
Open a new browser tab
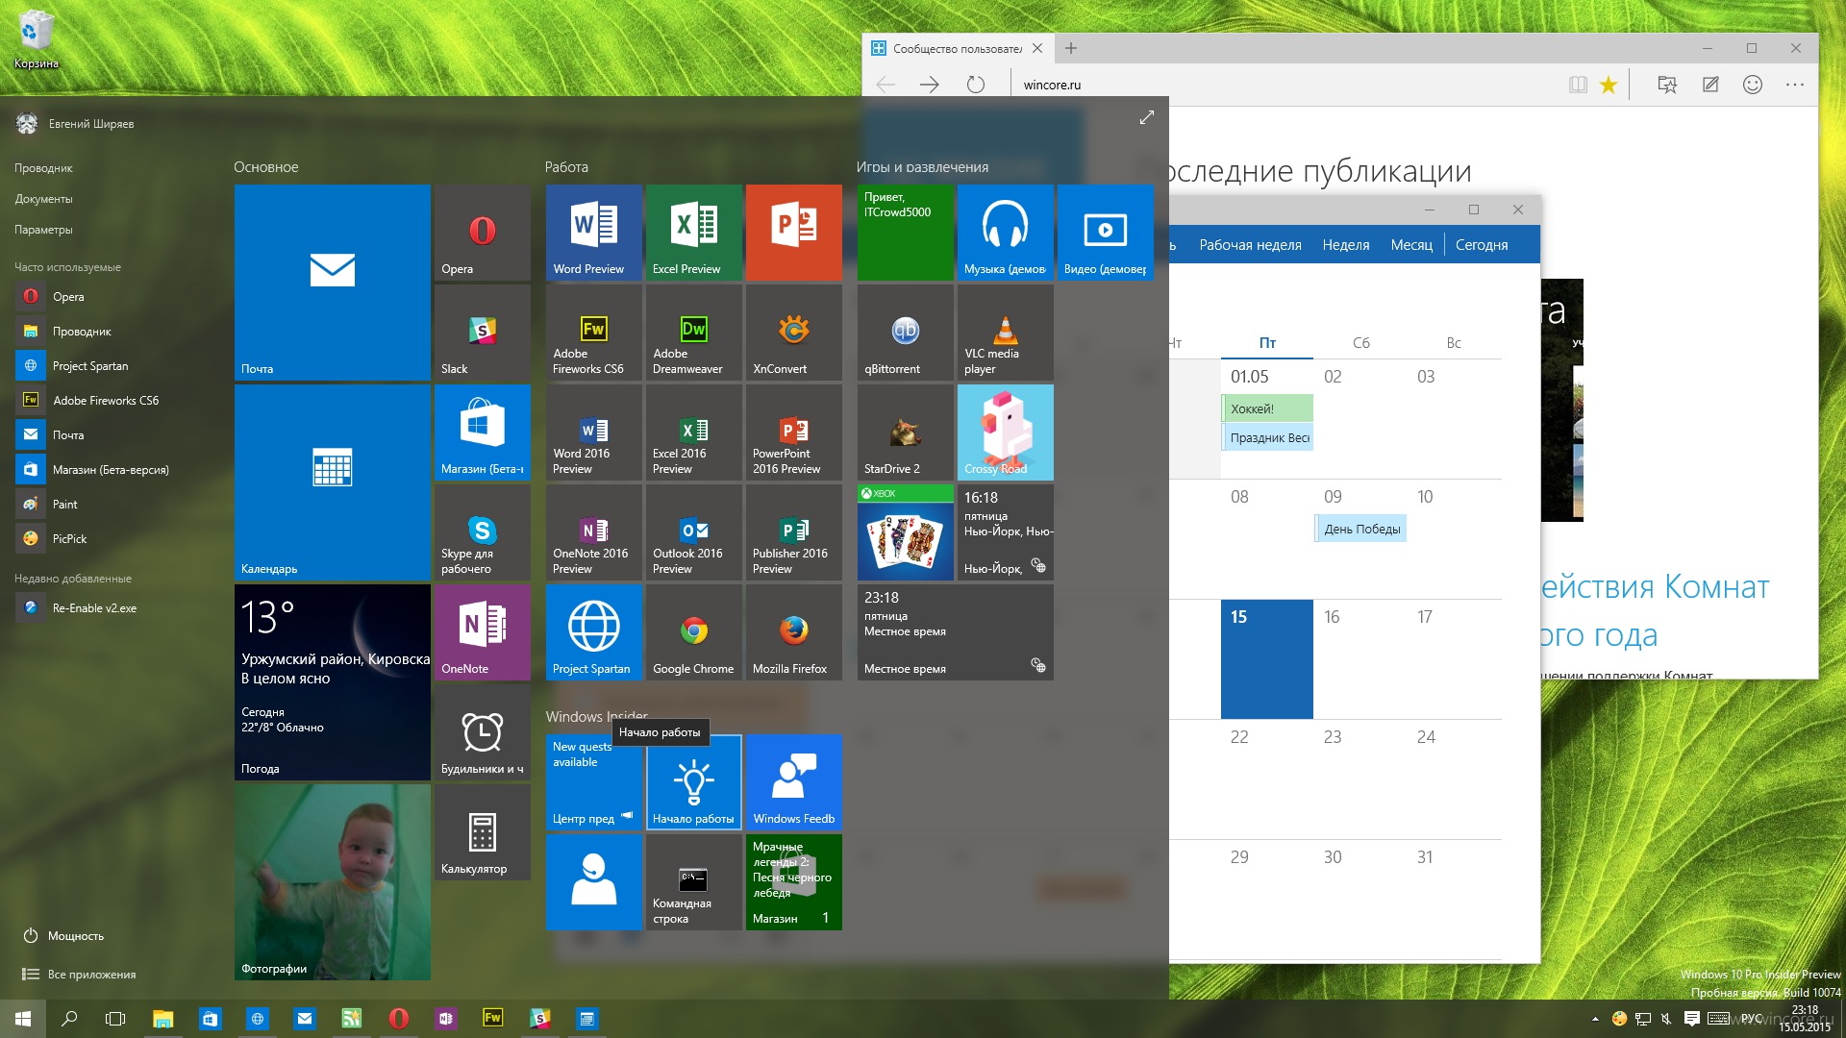coord(1071,48)
